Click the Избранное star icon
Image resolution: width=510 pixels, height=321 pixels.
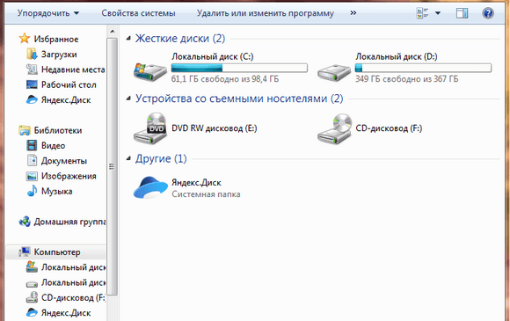tap(25, 39)
